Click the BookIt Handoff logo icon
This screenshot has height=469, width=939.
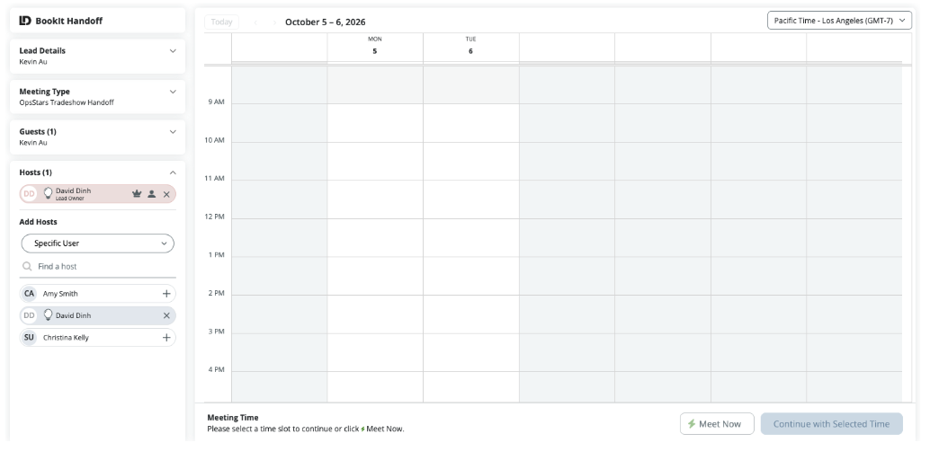24,21
